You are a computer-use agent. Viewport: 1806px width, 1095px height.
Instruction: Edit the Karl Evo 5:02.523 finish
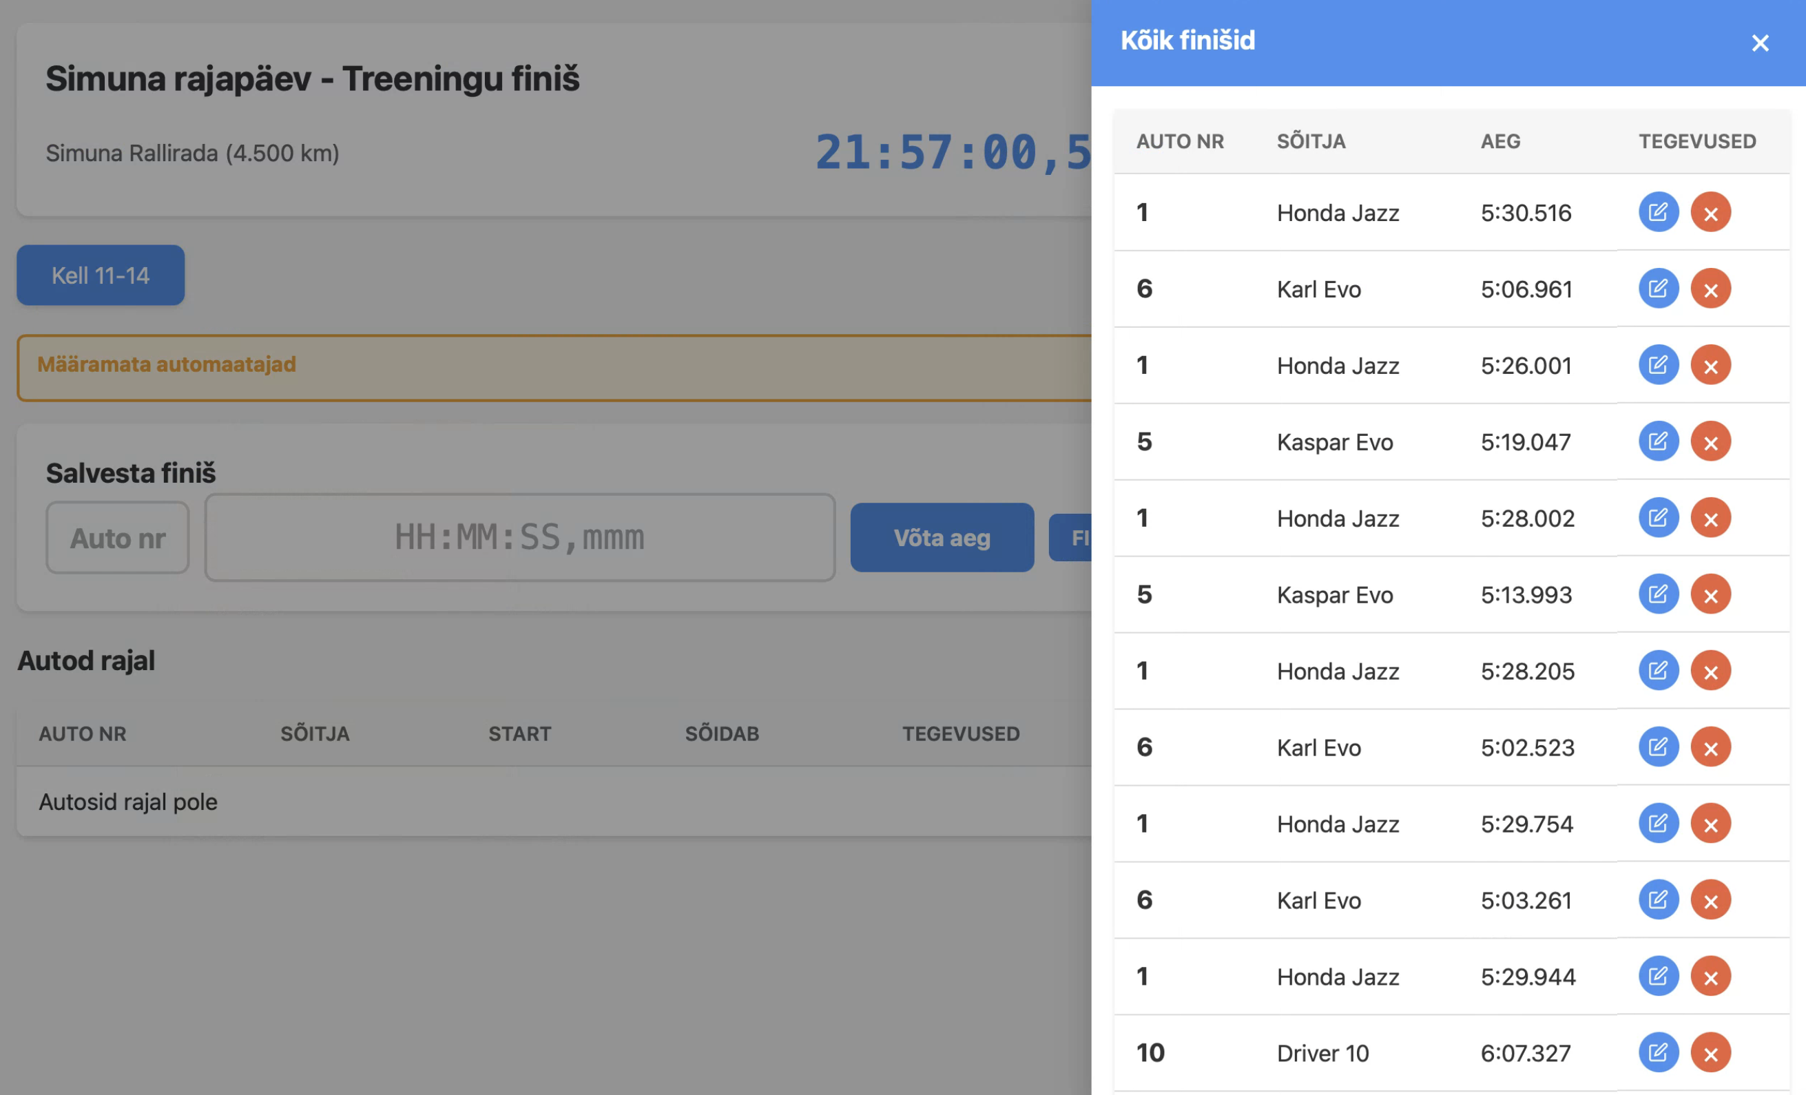[x=1658, y=747]
